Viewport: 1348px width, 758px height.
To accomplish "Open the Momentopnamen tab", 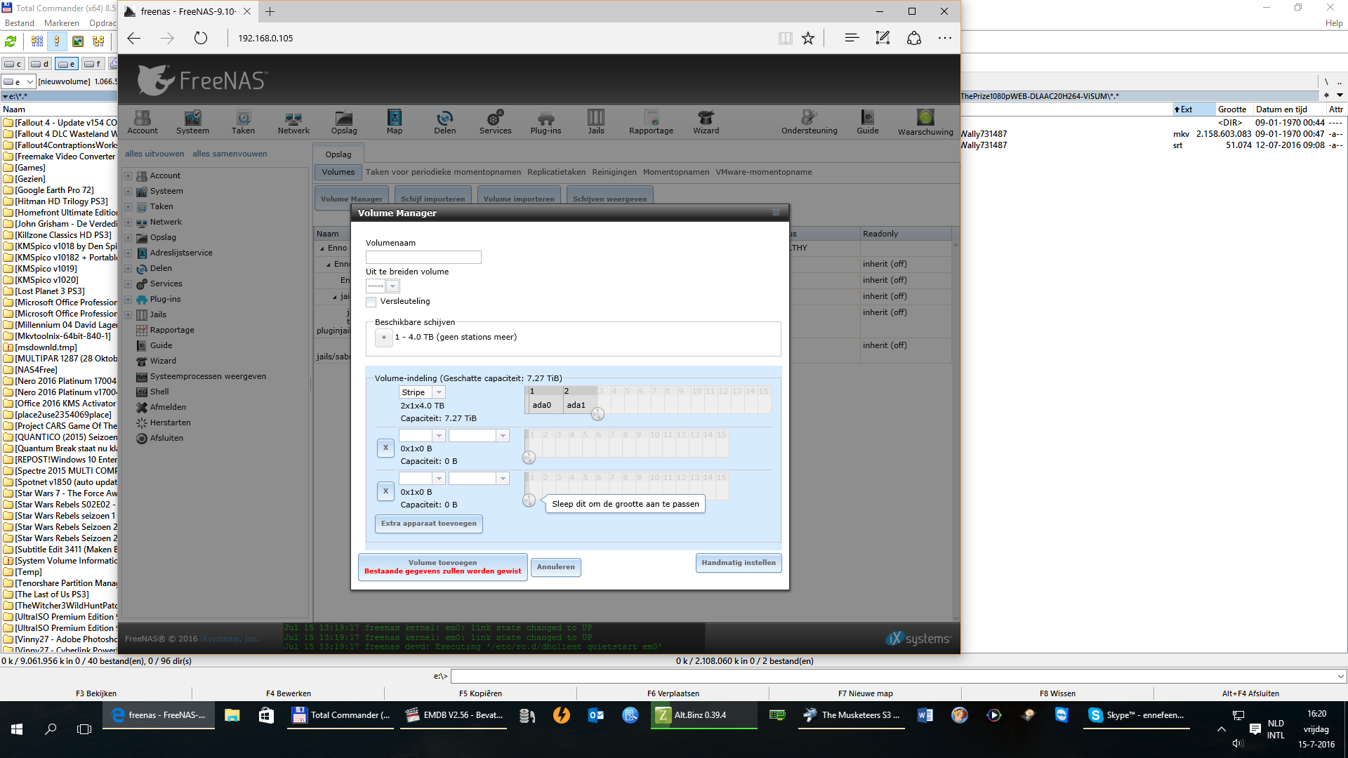I will pyautogui.click(x=676, y=172).
